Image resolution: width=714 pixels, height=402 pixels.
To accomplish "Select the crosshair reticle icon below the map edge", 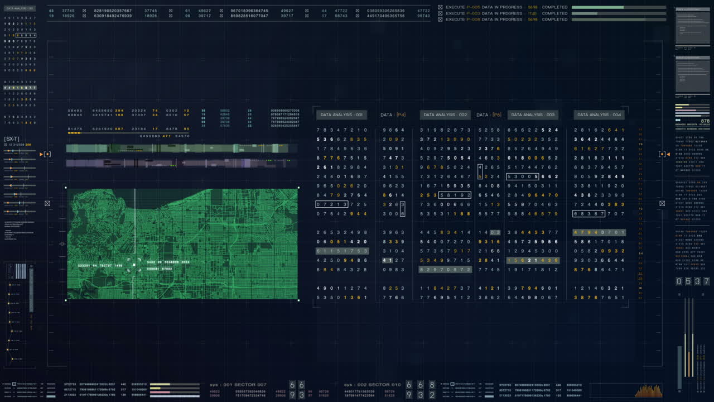I will pos(62,244).
